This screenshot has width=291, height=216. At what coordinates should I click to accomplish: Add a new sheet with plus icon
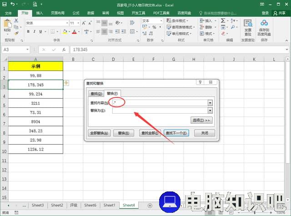pyautogui.click(x=150, y=206)
